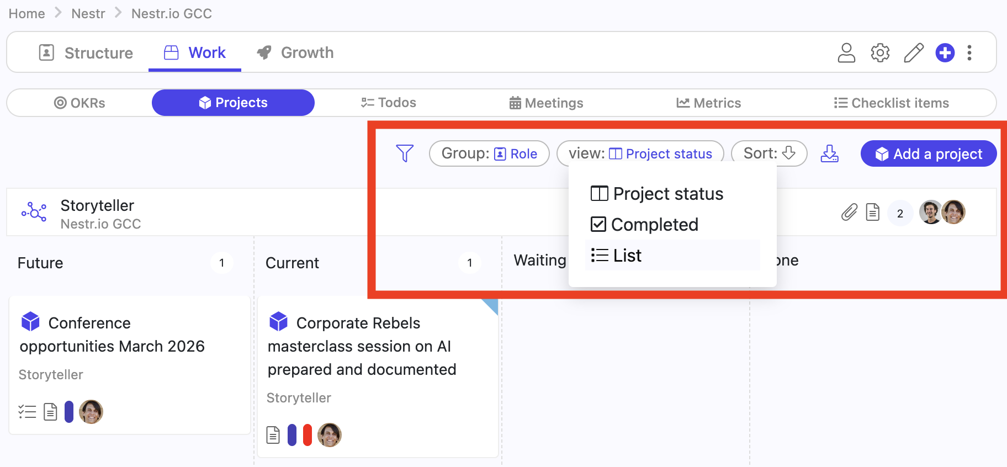Toggle the view: Project status dropdown
Image resolution: width=1007 pixels, height=467 pixels.
(x=640, y=153)
